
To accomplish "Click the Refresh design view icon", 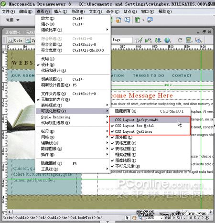I will coord(180,40).
